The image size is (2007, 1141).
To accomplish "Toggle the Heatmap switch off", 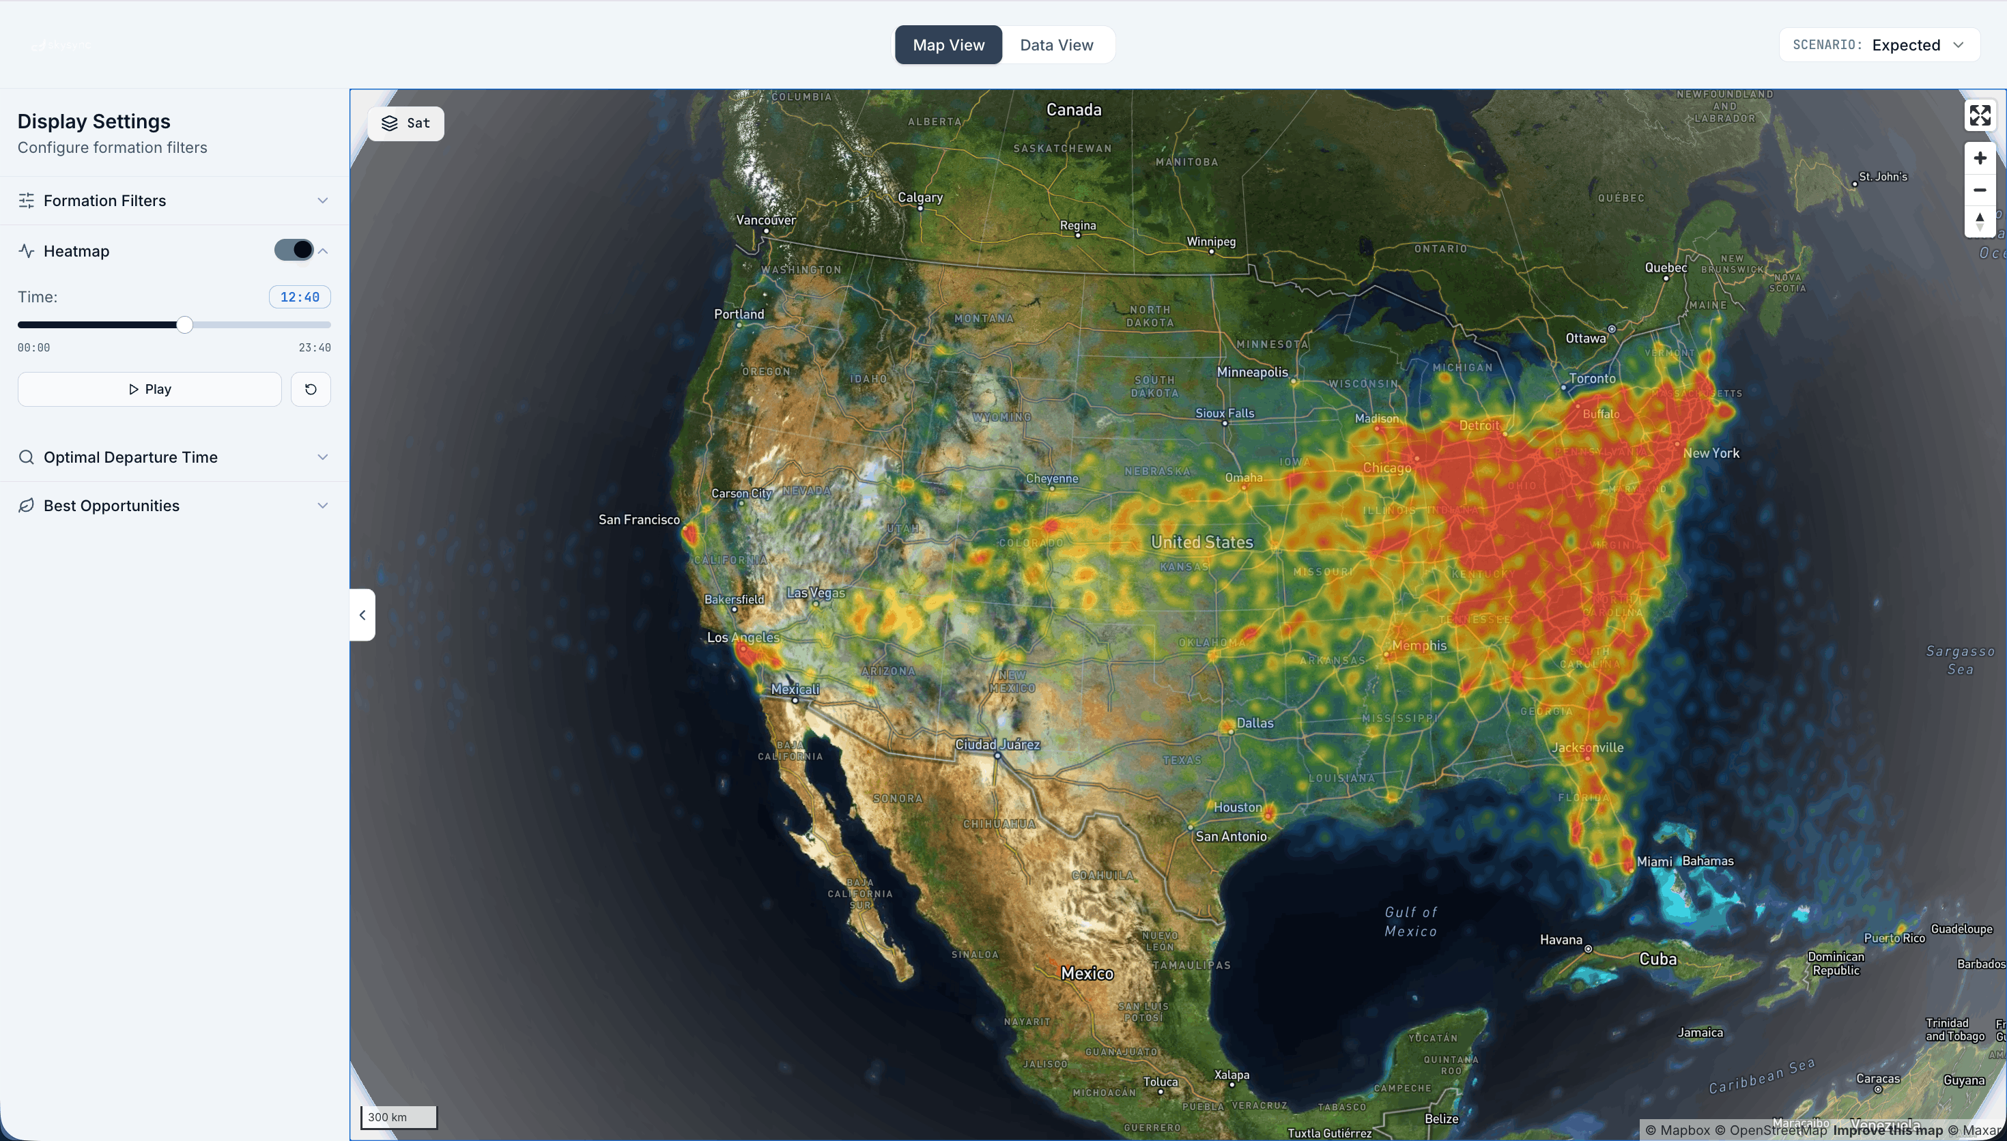I will (x=294, y=250).
